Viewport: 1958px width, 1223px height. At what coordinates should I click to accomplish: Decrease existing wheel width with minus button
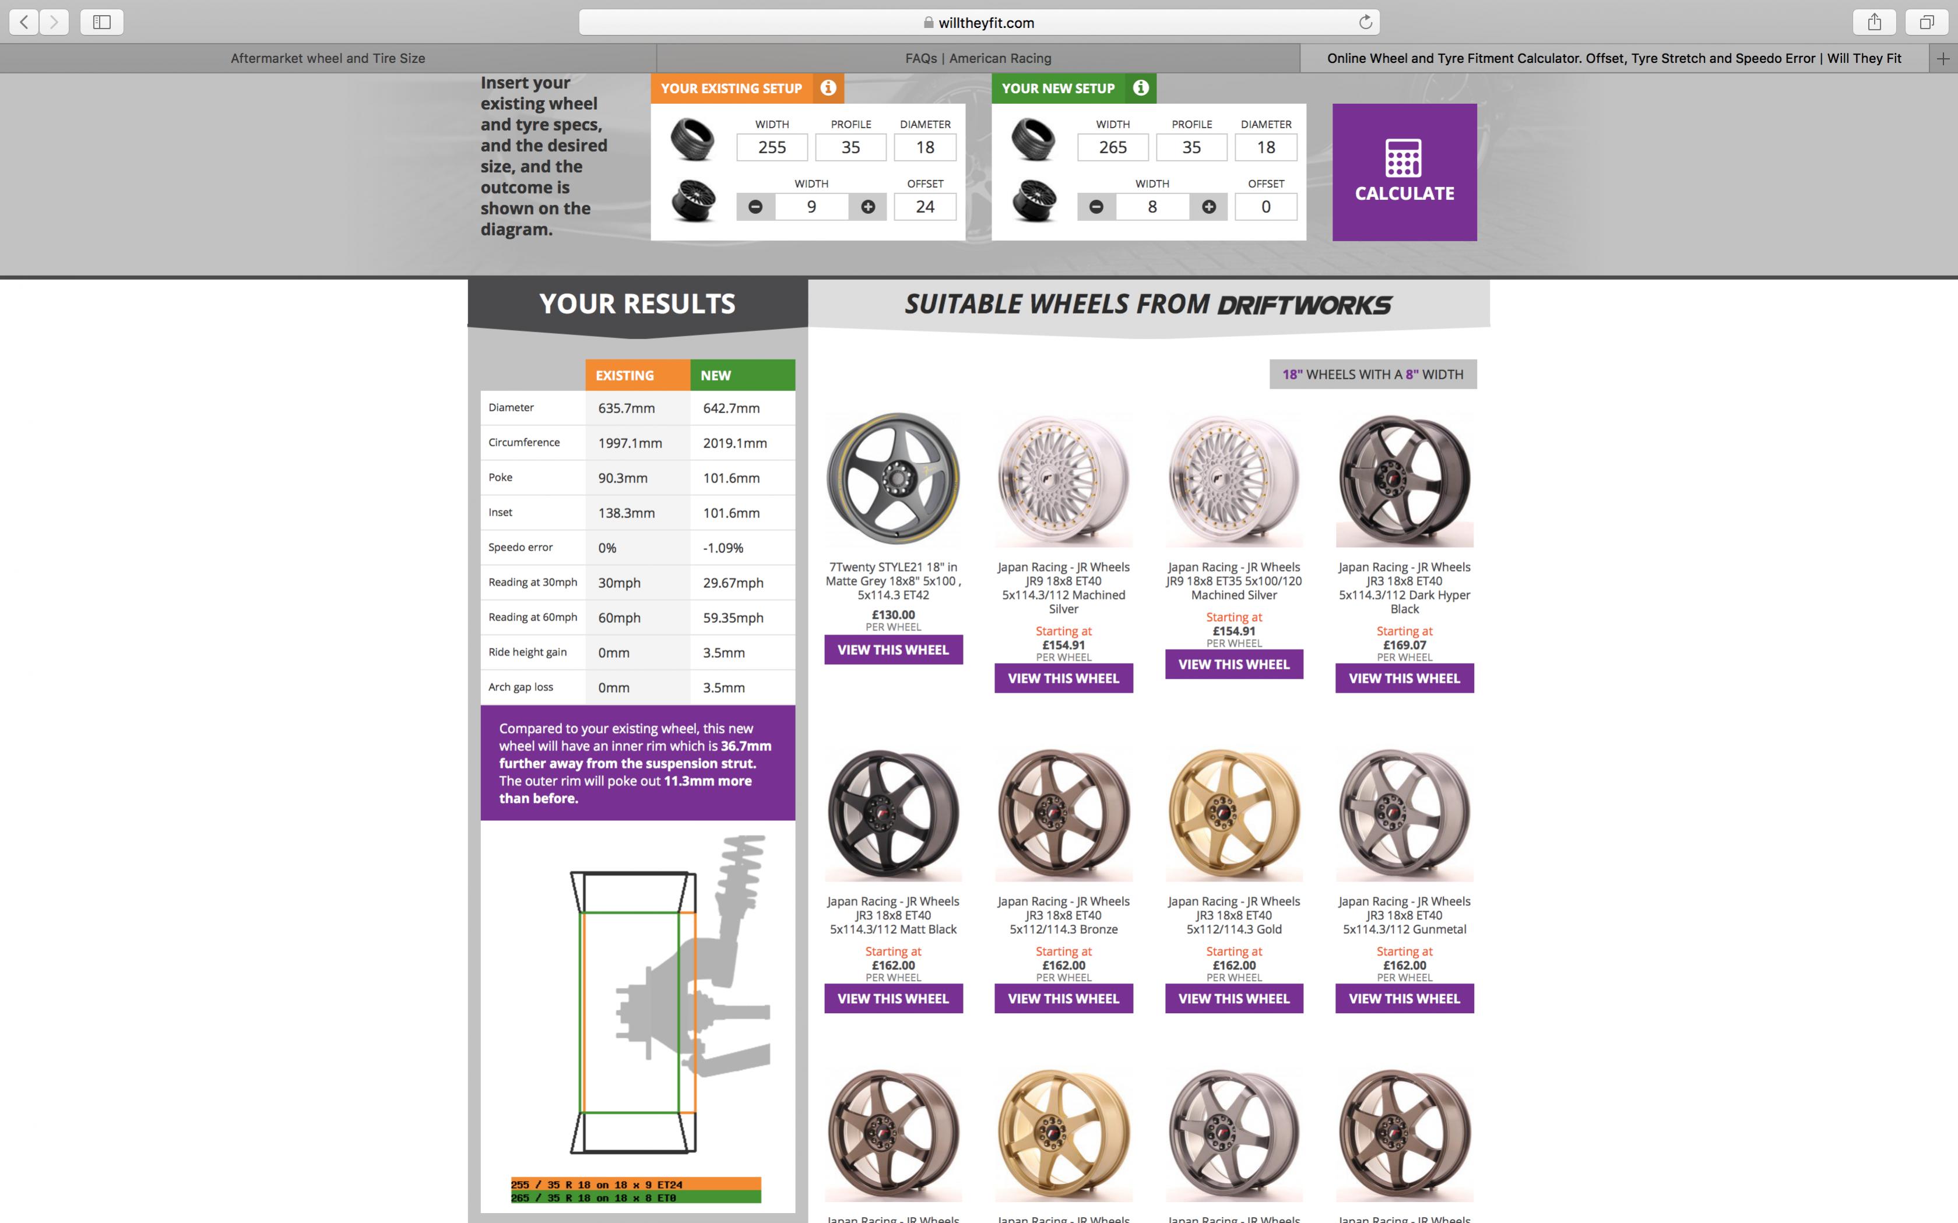pos(755,207)
